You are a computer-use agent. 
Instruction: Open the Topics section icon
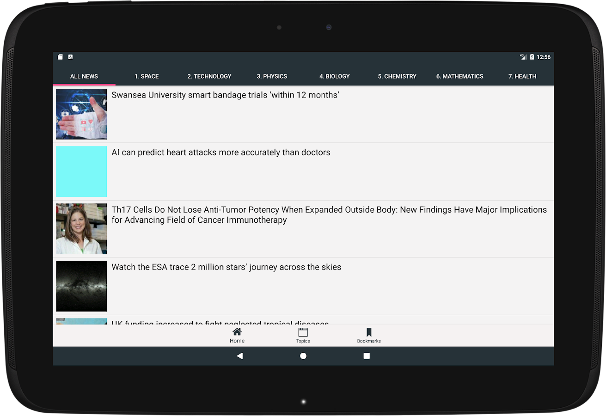coord(303,332)
